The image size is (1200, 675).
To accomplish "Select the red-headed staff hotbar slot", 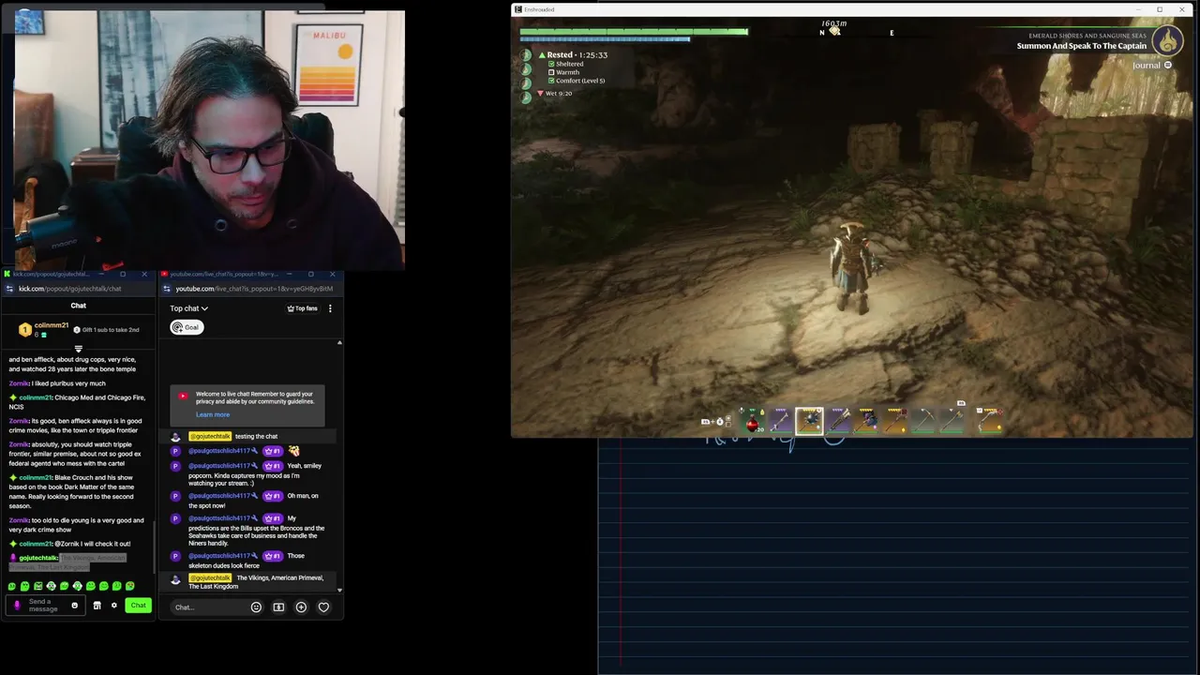I will pos(895,421).
